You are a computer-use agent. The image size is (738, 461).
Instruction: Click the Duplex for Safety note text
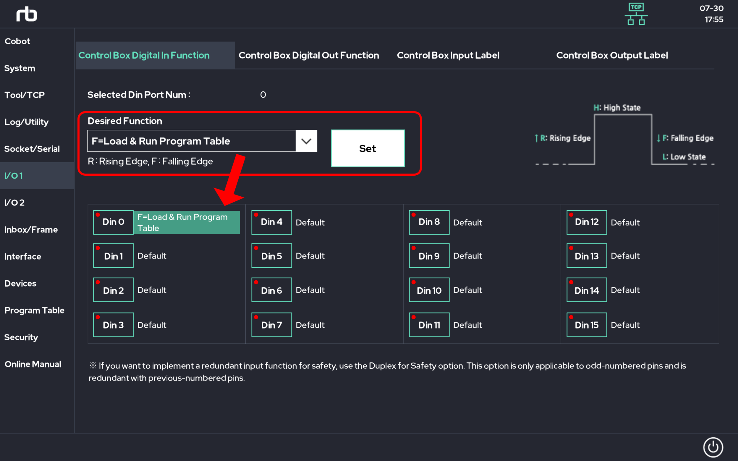point(387,372)
